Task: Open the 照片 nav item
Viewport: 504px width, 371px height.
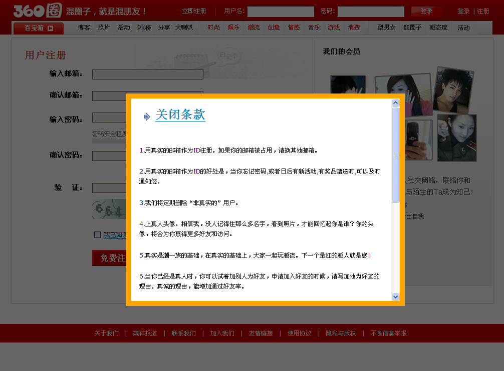Action: 104,27
